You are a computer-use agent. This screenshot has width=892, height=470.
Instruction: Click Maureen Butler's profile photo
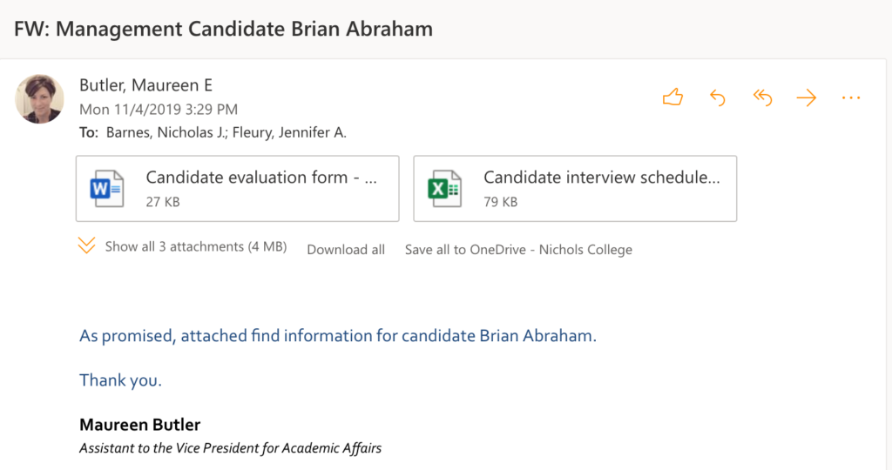click(x=40, y=98)
